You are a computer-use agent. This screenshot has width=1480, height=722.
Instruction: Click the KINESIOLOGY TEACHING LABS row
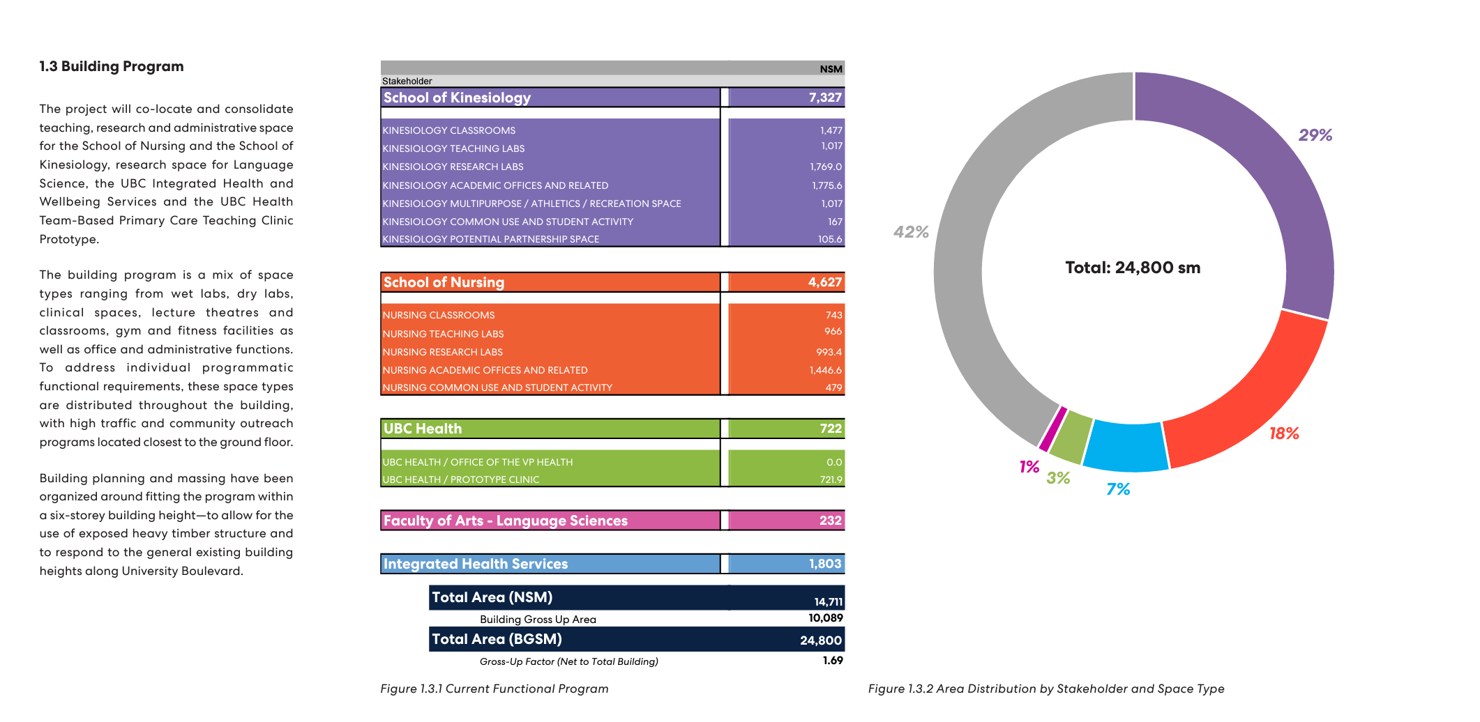[612, 148]
